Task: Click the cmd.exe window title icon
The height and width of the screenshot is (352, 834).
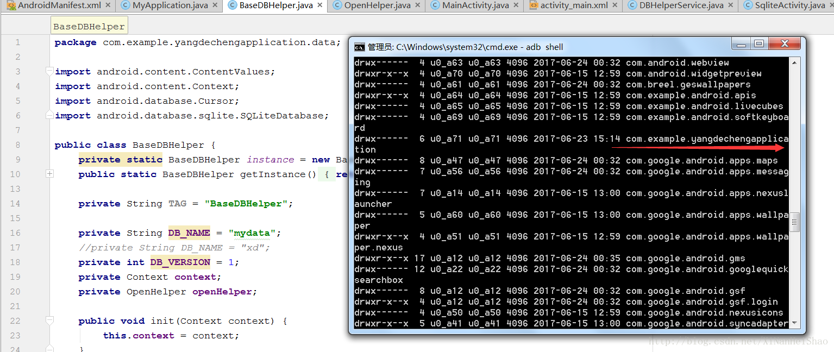Action: point(359,47)
